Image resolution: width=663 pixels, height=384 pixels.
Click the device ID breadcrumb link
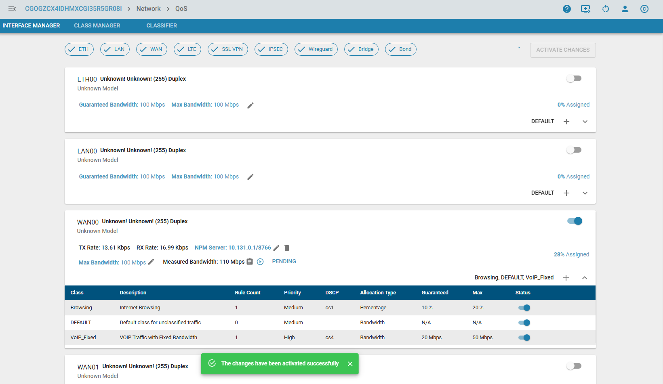73,9
